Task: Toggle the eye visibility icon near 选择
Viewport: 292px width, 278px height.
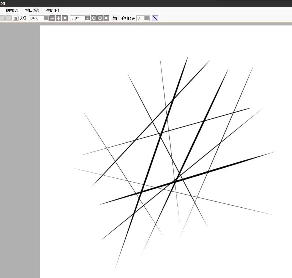Action: pos(16,18)
